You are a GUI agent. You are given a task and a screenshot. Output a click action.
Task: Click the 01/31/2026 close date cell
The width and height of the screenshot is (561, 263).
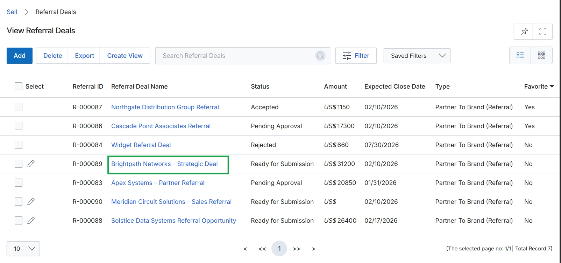[381, 183]
